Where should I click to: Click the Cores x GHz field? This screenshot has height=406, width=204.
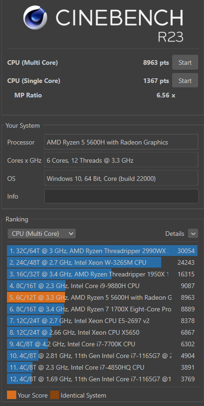pos(121,160)
